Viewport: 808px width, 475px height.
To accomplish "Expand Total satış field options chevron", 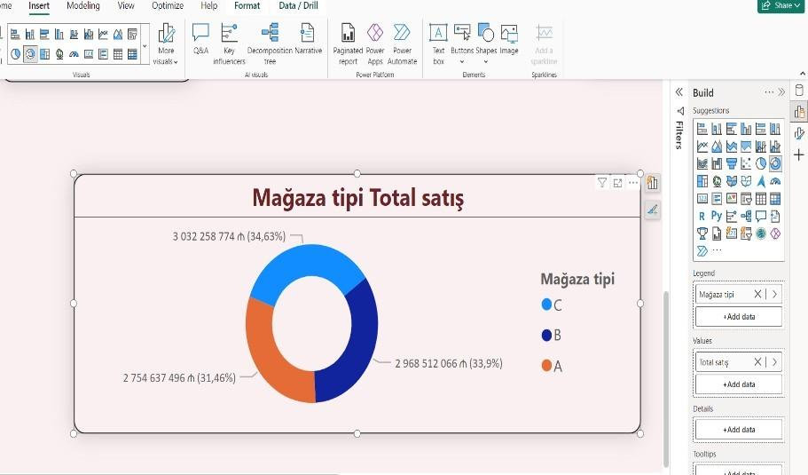I will point(774,362).
